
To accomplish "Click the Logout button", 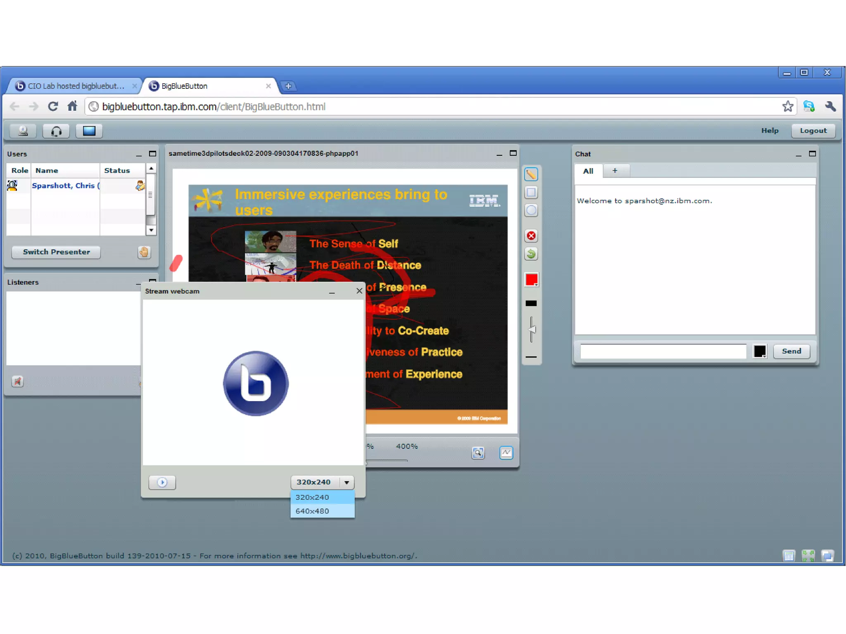I will (x=813, y=131).
